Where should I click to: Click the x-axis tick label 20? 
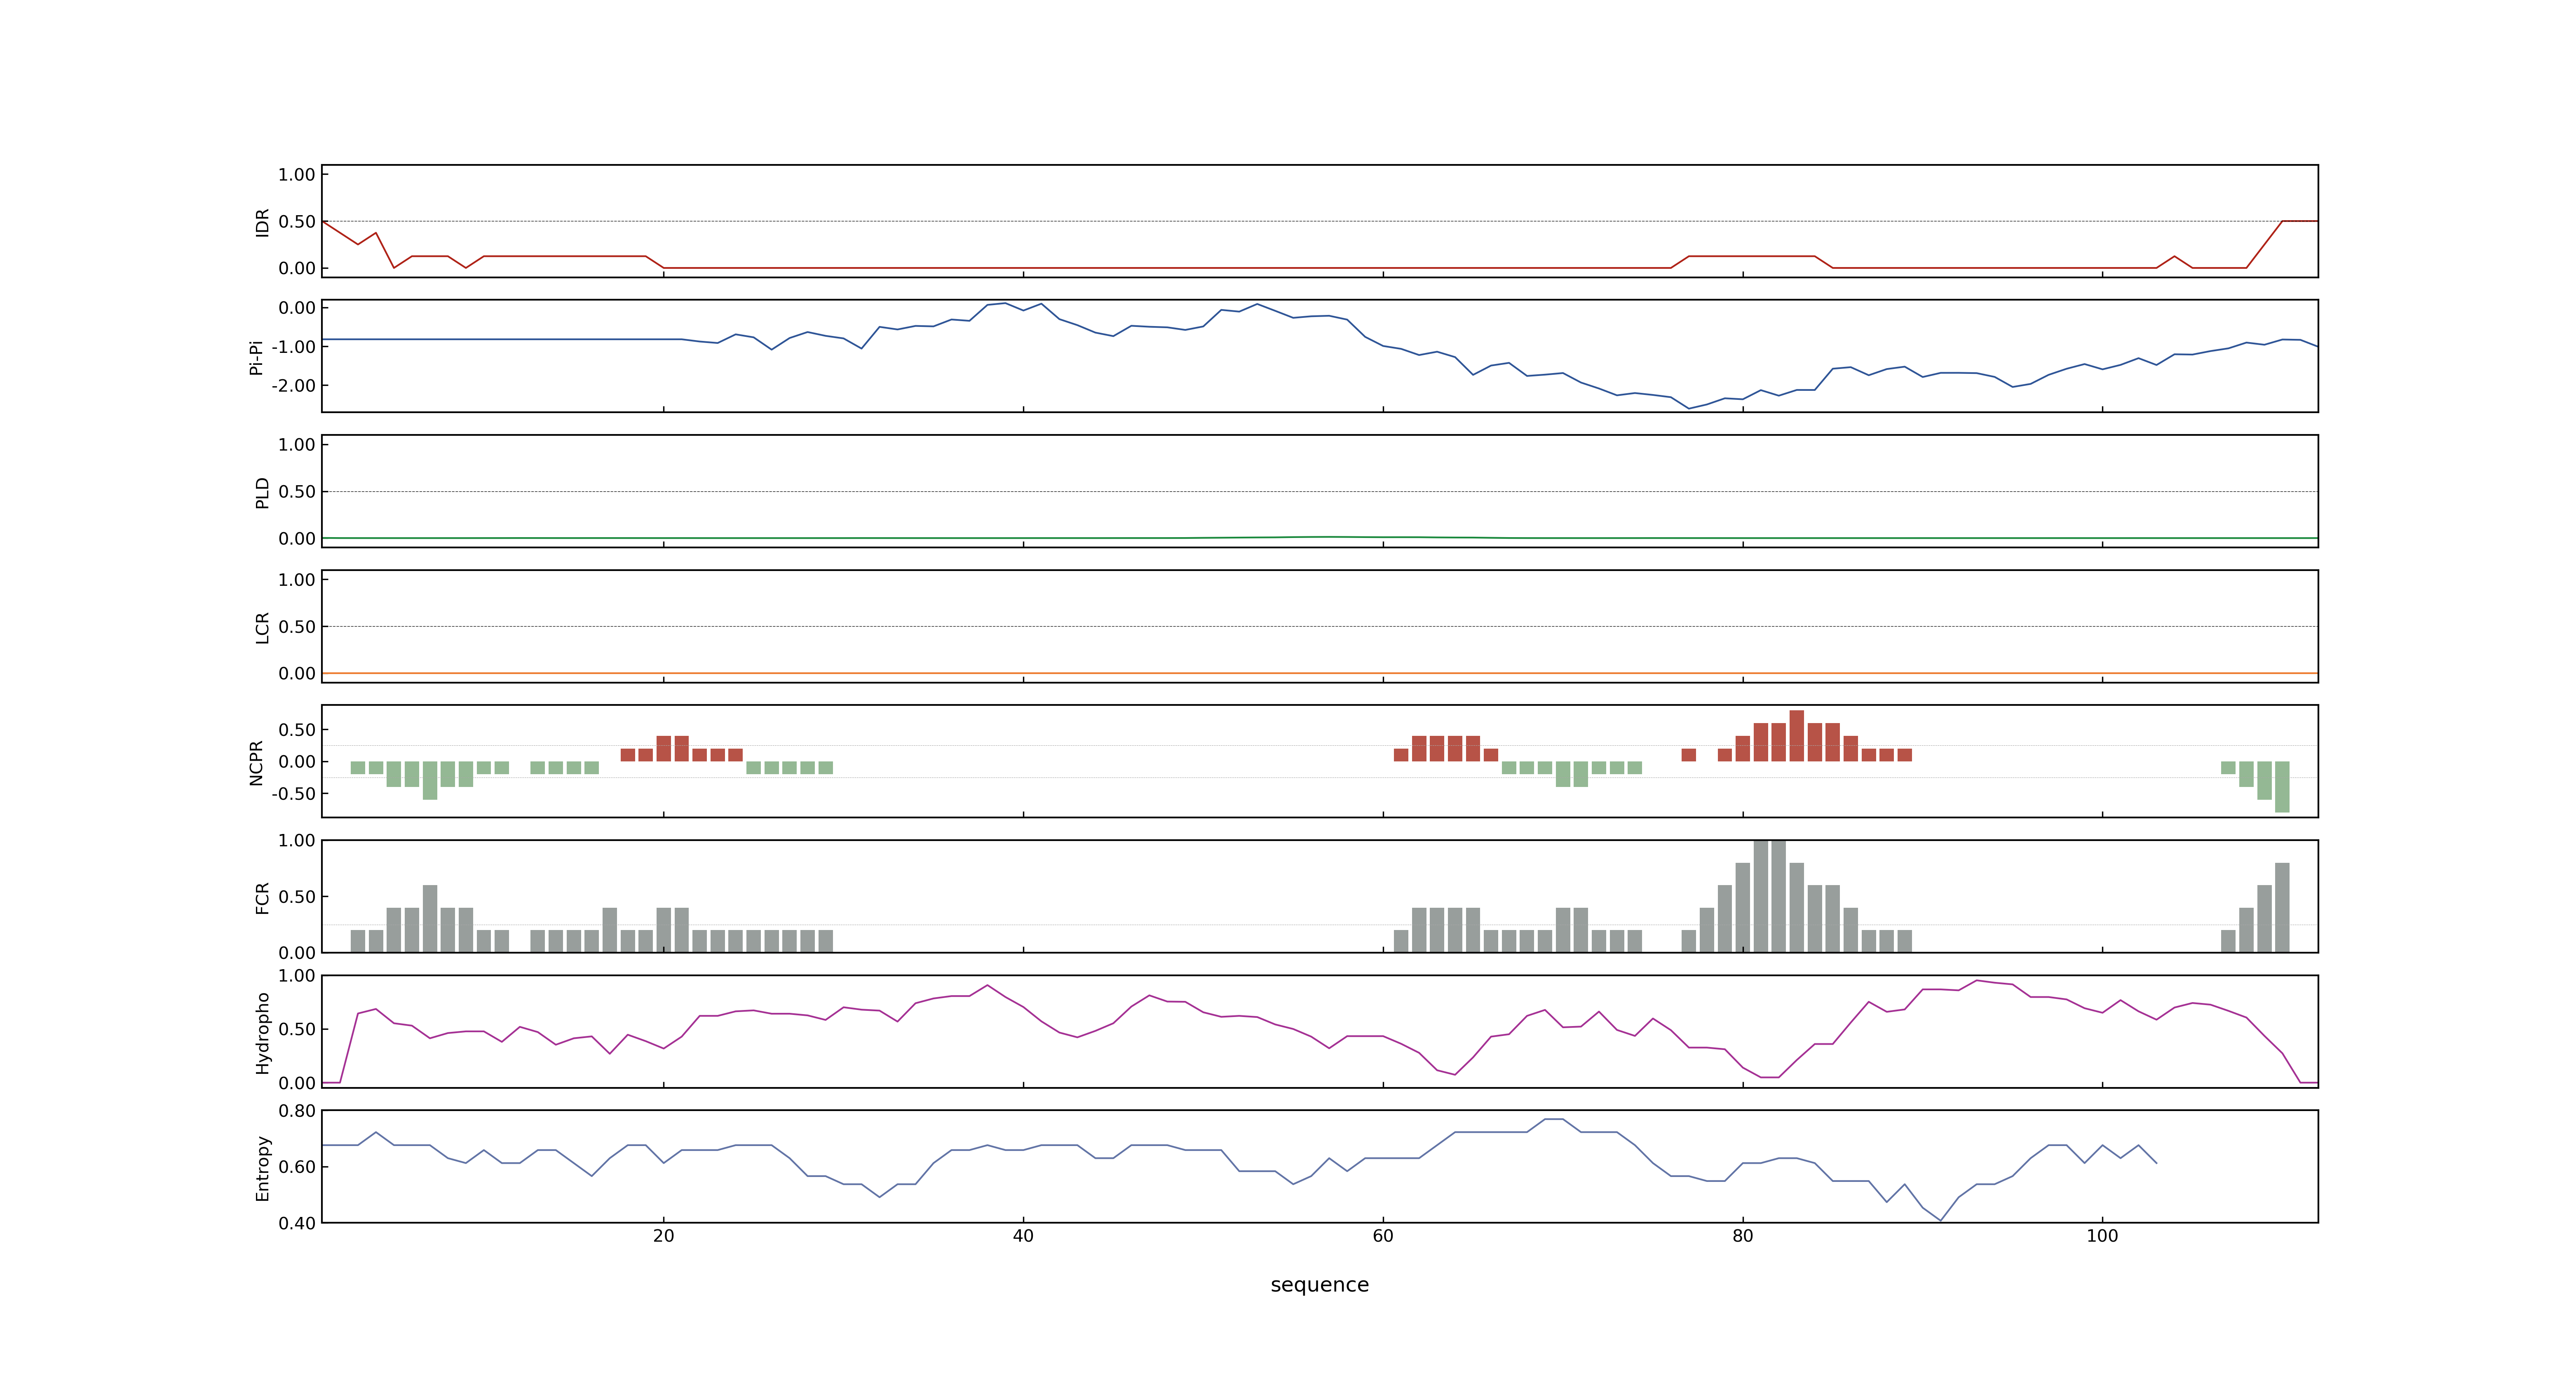(x=663, y=1236)
